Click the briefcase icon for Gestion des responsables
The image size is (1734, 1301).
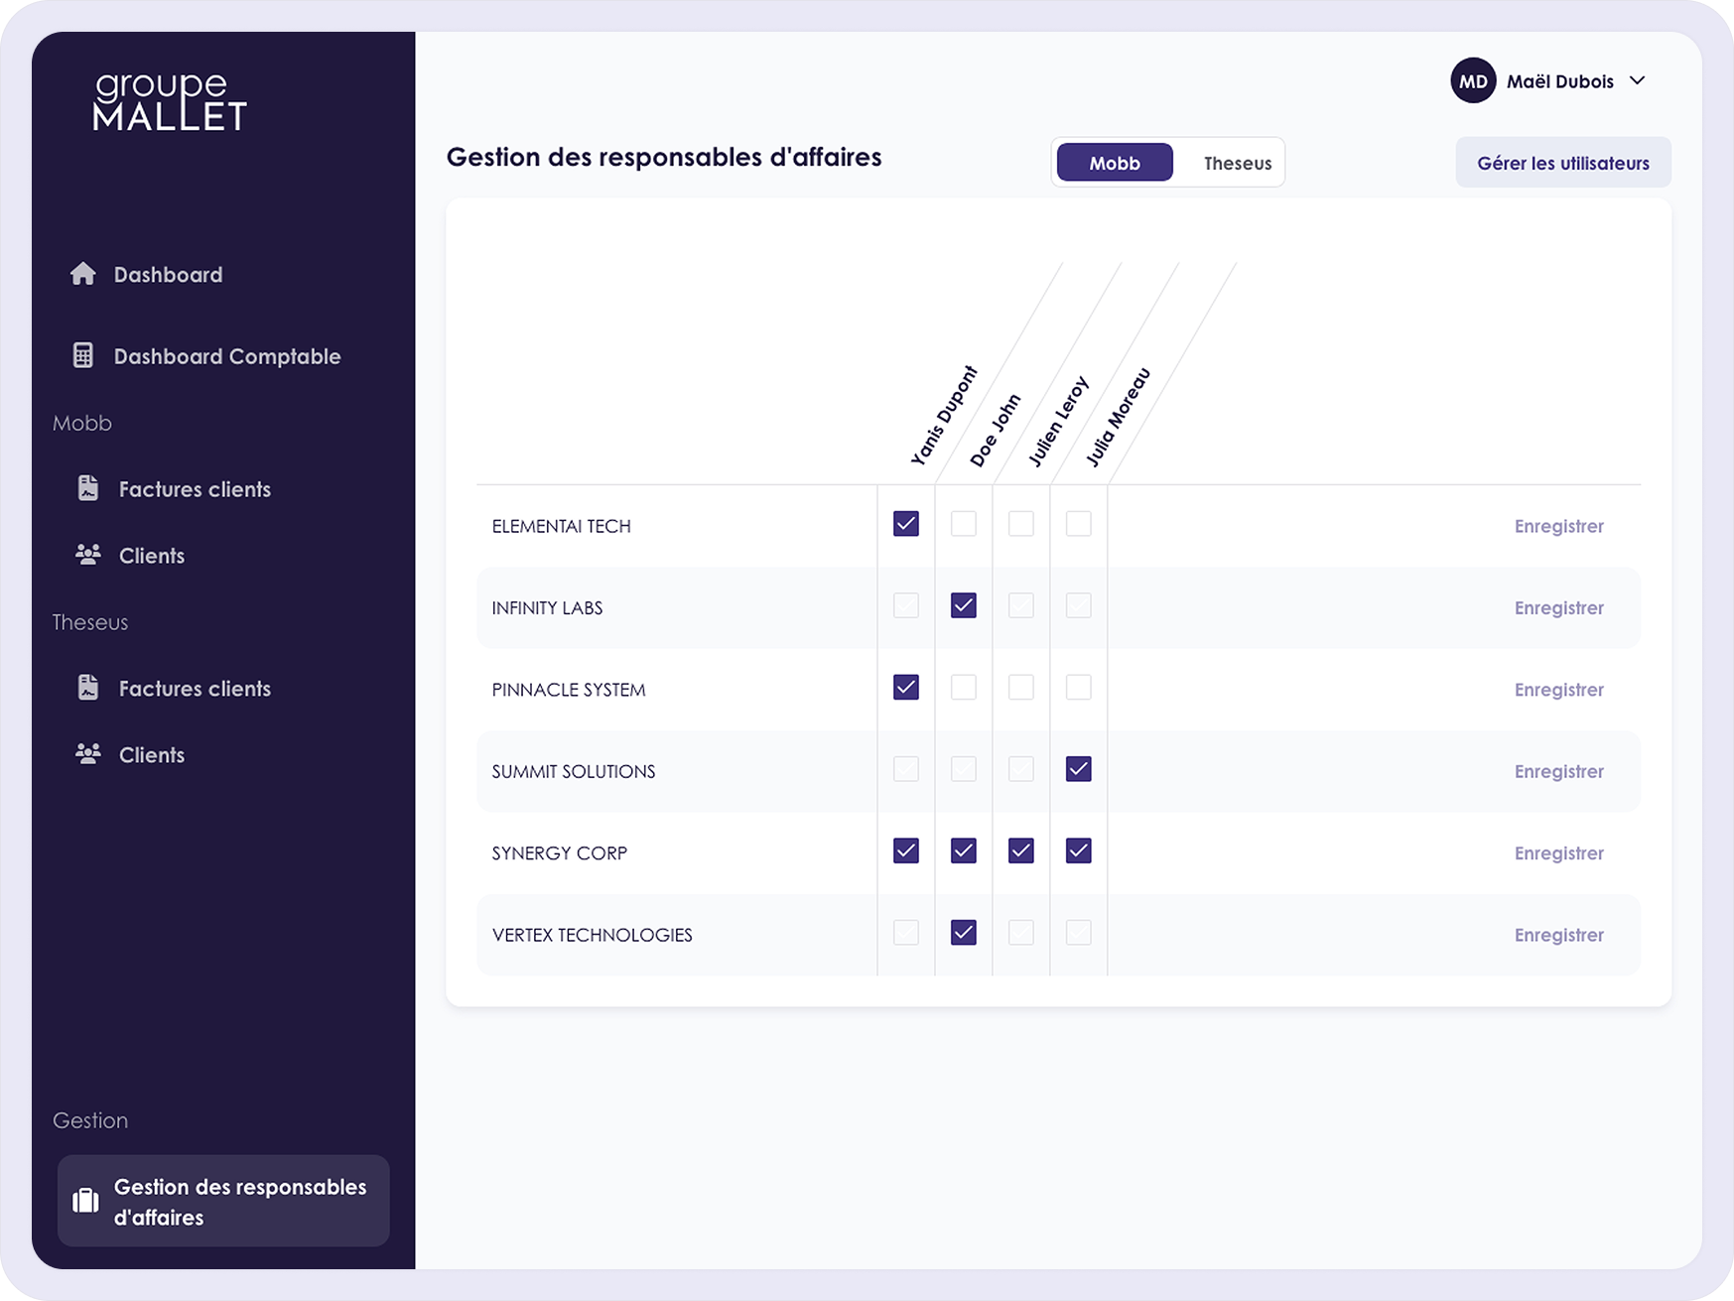coord(86,1201)
